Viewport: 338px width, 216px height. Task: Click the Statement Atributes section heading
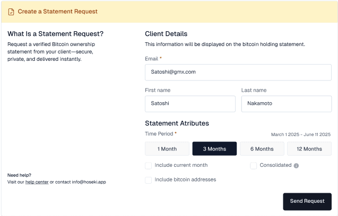coord(177,123)
